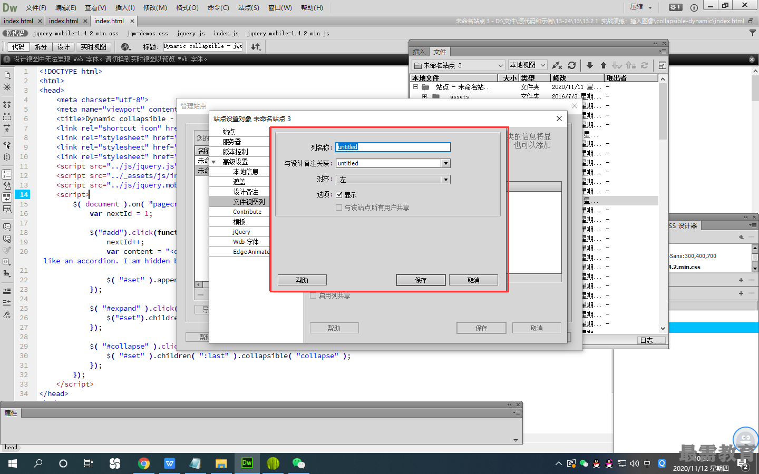Toggle Highlight Invalid Code icon
Viewport: 759px width, 474px height.
[7, 185]
